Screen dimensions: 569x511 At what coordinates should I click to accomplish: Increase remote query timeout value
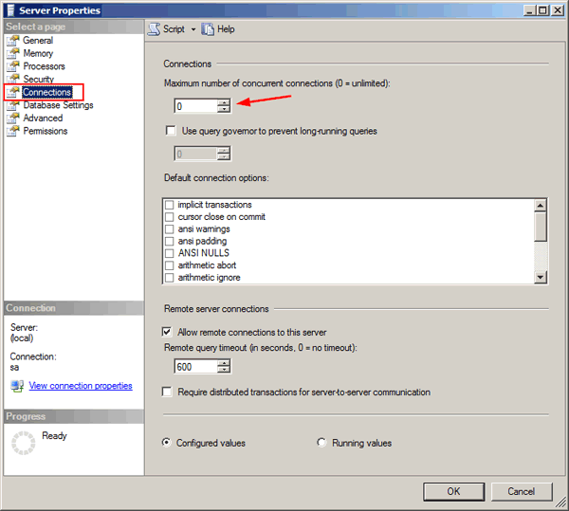coord(224,363)
